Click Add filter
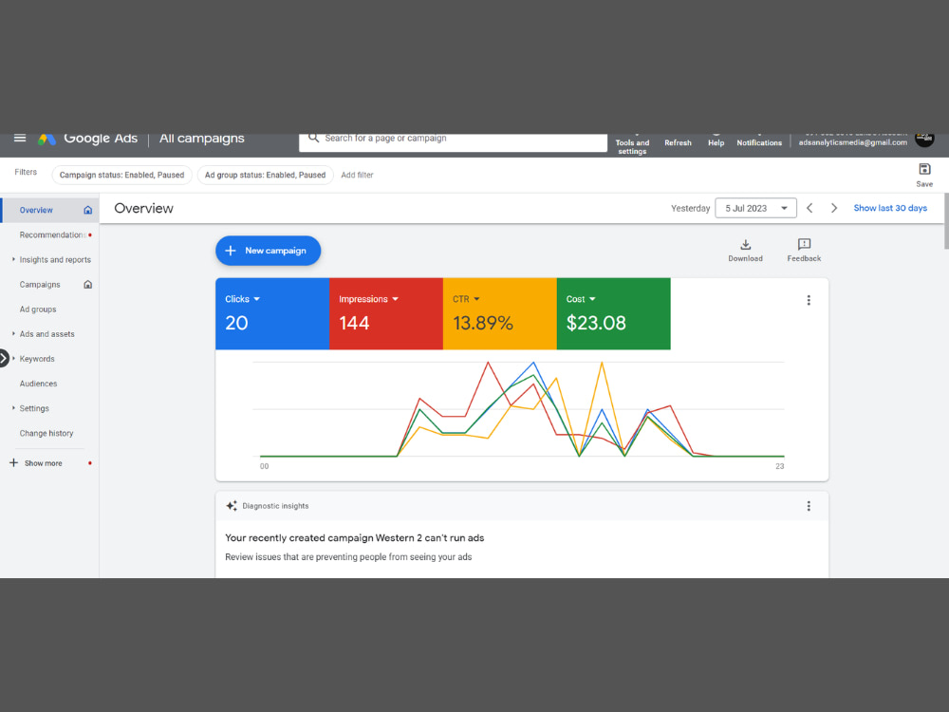Image resolution: width=949 pixels, height=712 pixels. [x=357, y=175]
